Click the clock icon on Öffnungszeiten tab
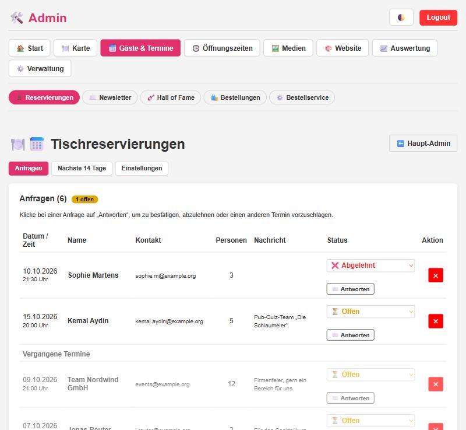Image resolution: width=466 pixels, height=430 pixels. 196,48
